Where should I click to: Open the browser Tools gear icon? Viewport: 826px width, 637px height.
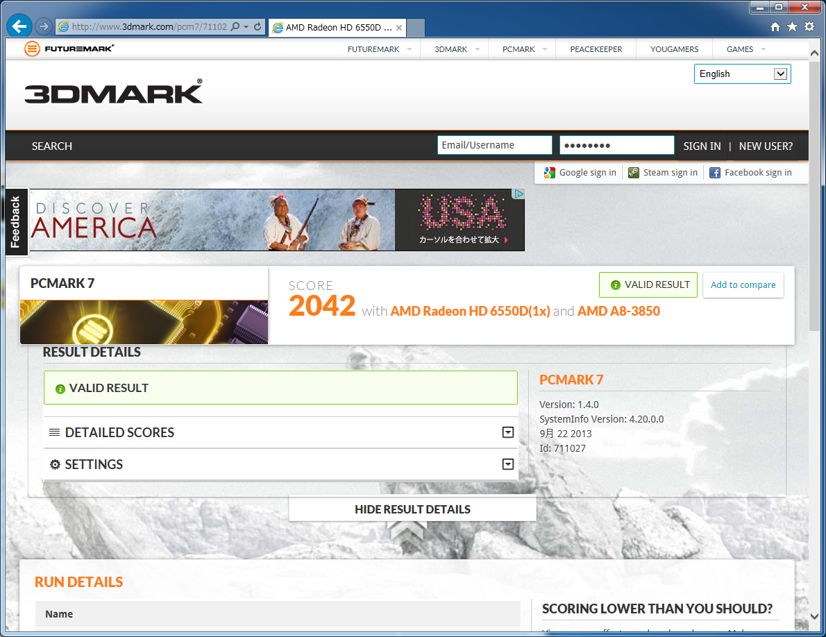809,27
